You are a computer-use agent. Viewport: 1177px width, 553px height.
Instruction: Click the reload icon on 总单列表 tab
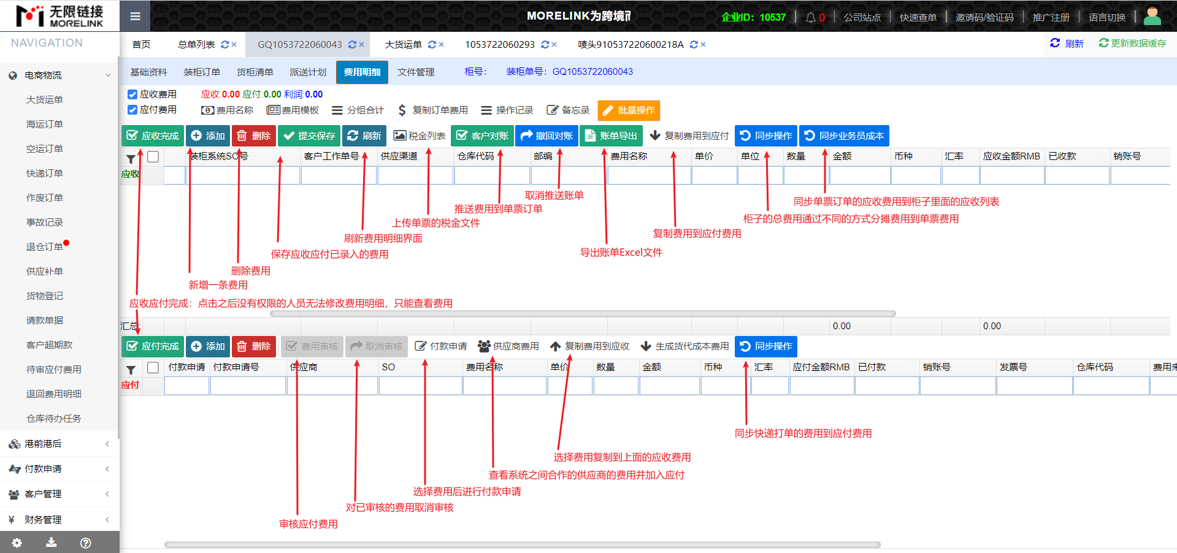pos(225,45)
